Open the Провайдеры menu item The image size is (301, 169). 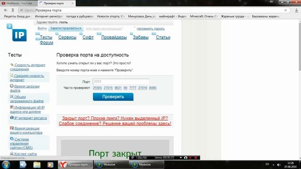[x=114, y=37]
